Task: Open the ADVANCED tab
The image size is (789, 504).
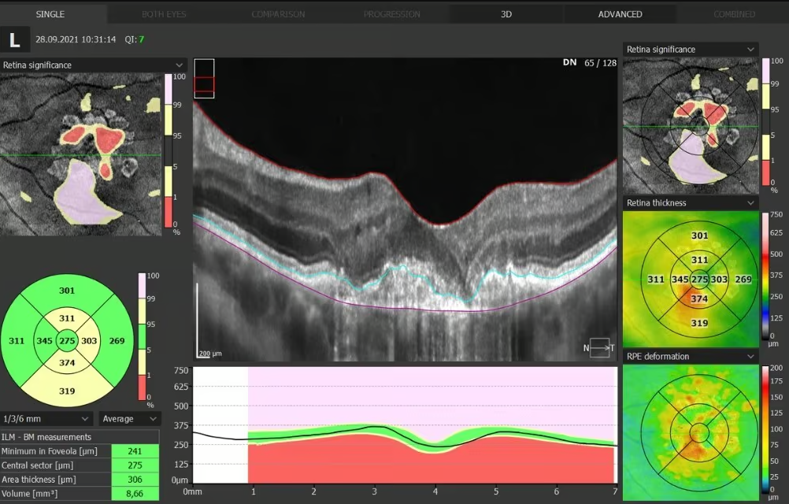Action: (620, 14)
